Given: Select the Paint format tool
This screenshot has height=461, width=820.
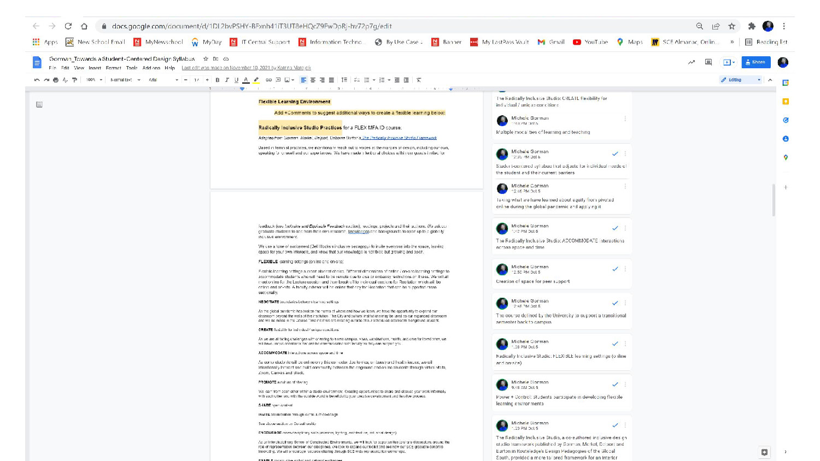Looking at the screenshot, I should point(75,80).
